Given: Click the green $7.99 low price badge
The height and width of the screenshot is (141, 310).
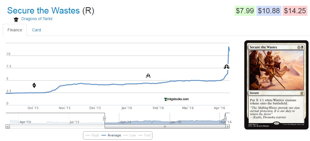Looking at the screenshot, I should (245, 11).
